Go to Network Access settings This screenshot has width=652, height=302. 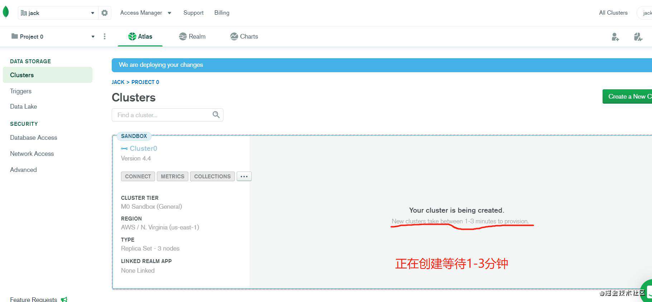pyautogui.click(x=32, y=154)
